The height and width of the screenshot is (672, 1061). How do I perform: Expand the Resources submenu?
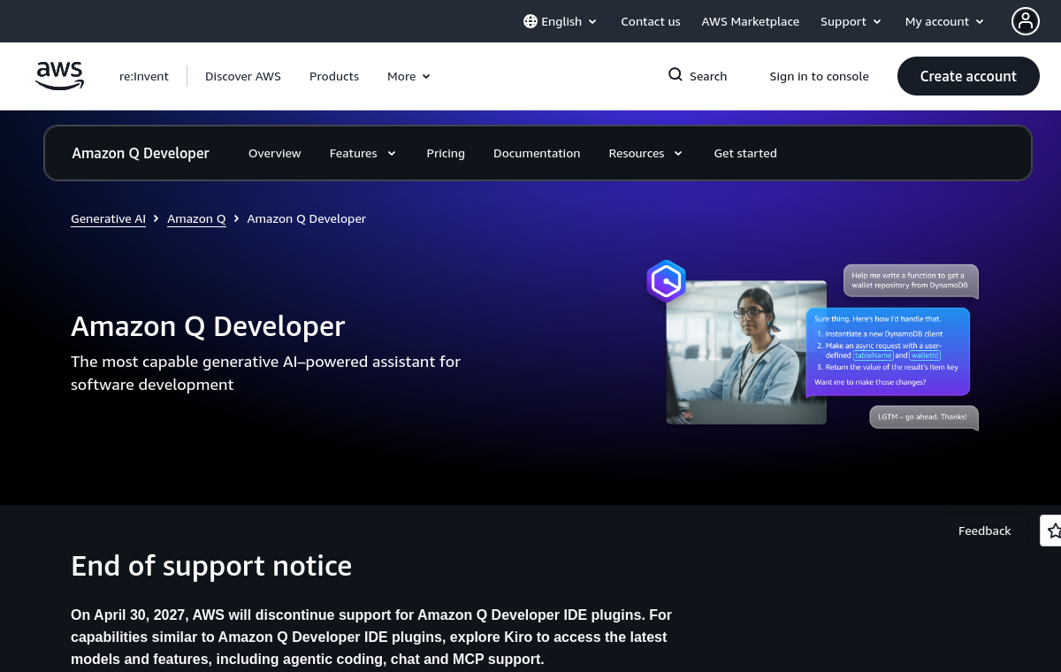pos(645,153)
